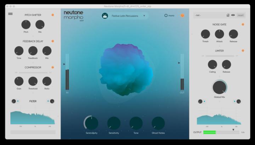Image resolution: width=255 pixels, height=145 pixels.
Task: Toggle blue dot beside left FILTER low-cut knob
Action: click(18, 101)
